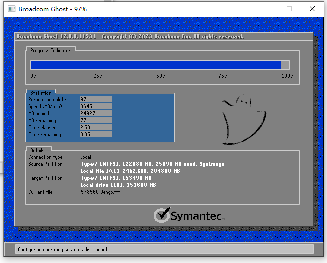The image size is (327, 263).
Task: Click the MB remaining label
Action: coord(42,121)
